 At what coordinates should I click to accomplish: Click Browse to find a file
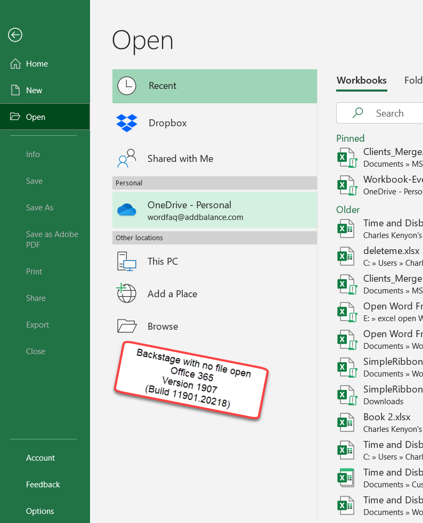pos(215,326)
